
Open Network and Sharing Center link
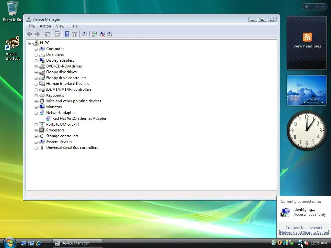point(304,232)
